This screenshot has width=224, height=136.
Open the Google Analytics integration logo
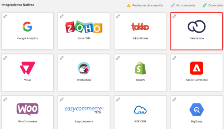tap(28, 26)
